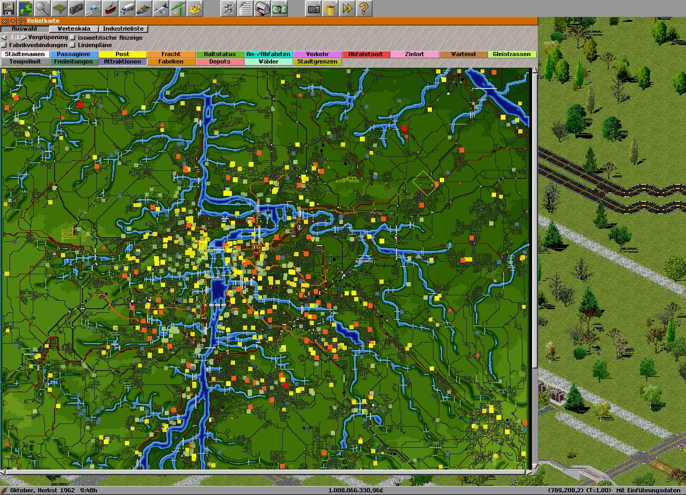This screenshot has height=495, width=686.
Task: Click the right arrow to increase Vergrößerung
Action: click(x=24, y=38)
